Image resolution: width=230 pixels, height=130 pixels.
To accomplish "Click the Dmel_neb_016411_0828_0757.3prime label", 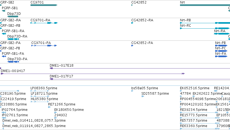I will 34,121.
